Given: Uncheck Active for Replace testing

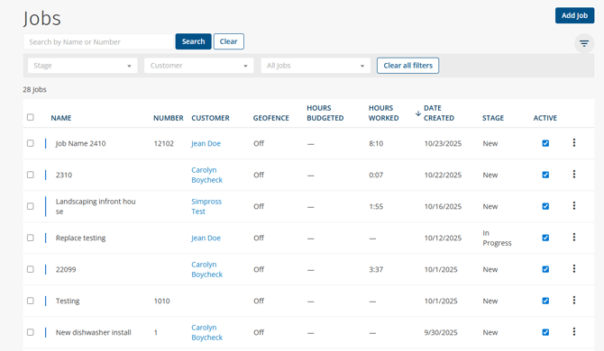Looking at the screenshot, I should pos(545,238).
